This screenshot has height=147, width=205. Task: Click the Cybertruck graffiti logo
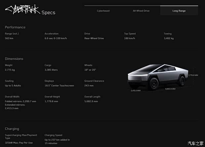(x=22, y=10)
